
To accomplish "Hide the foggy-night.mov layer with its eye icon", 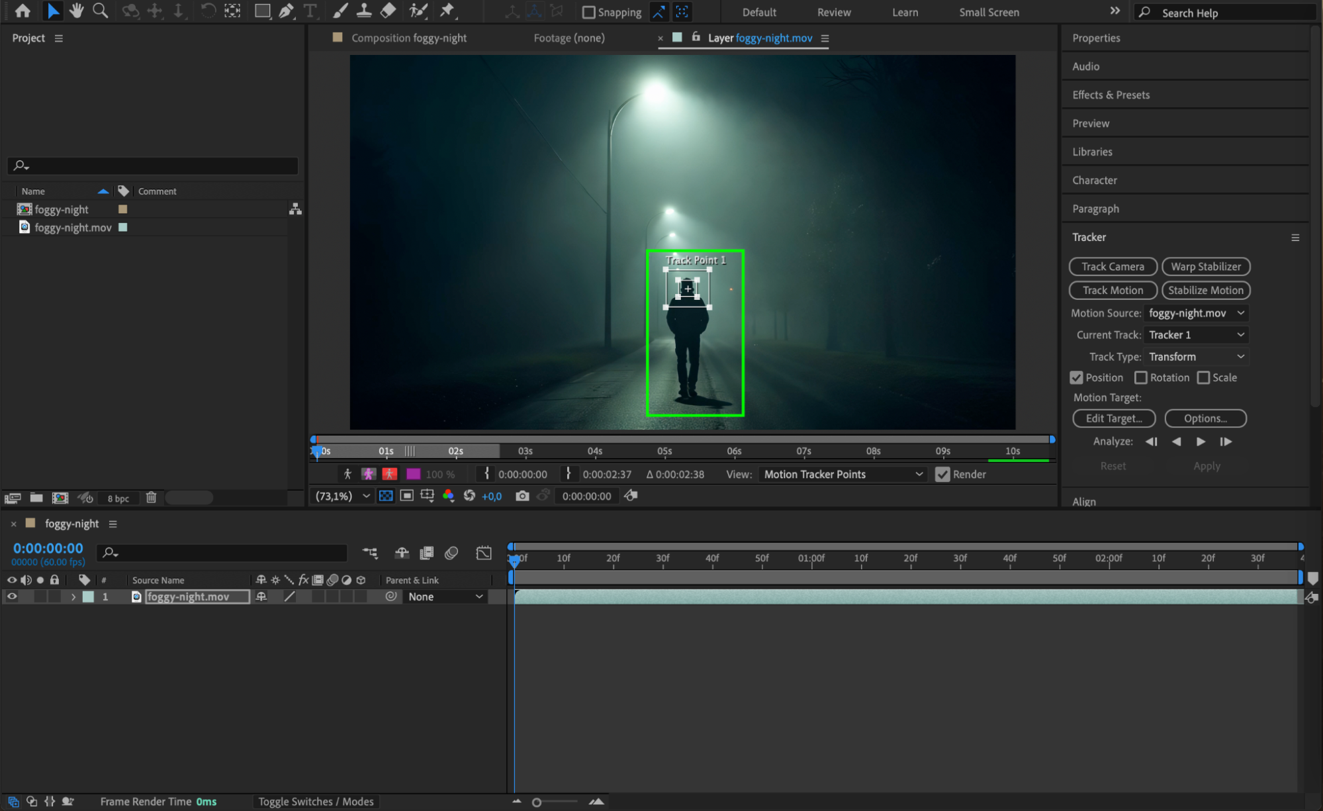I will [12, 596].
